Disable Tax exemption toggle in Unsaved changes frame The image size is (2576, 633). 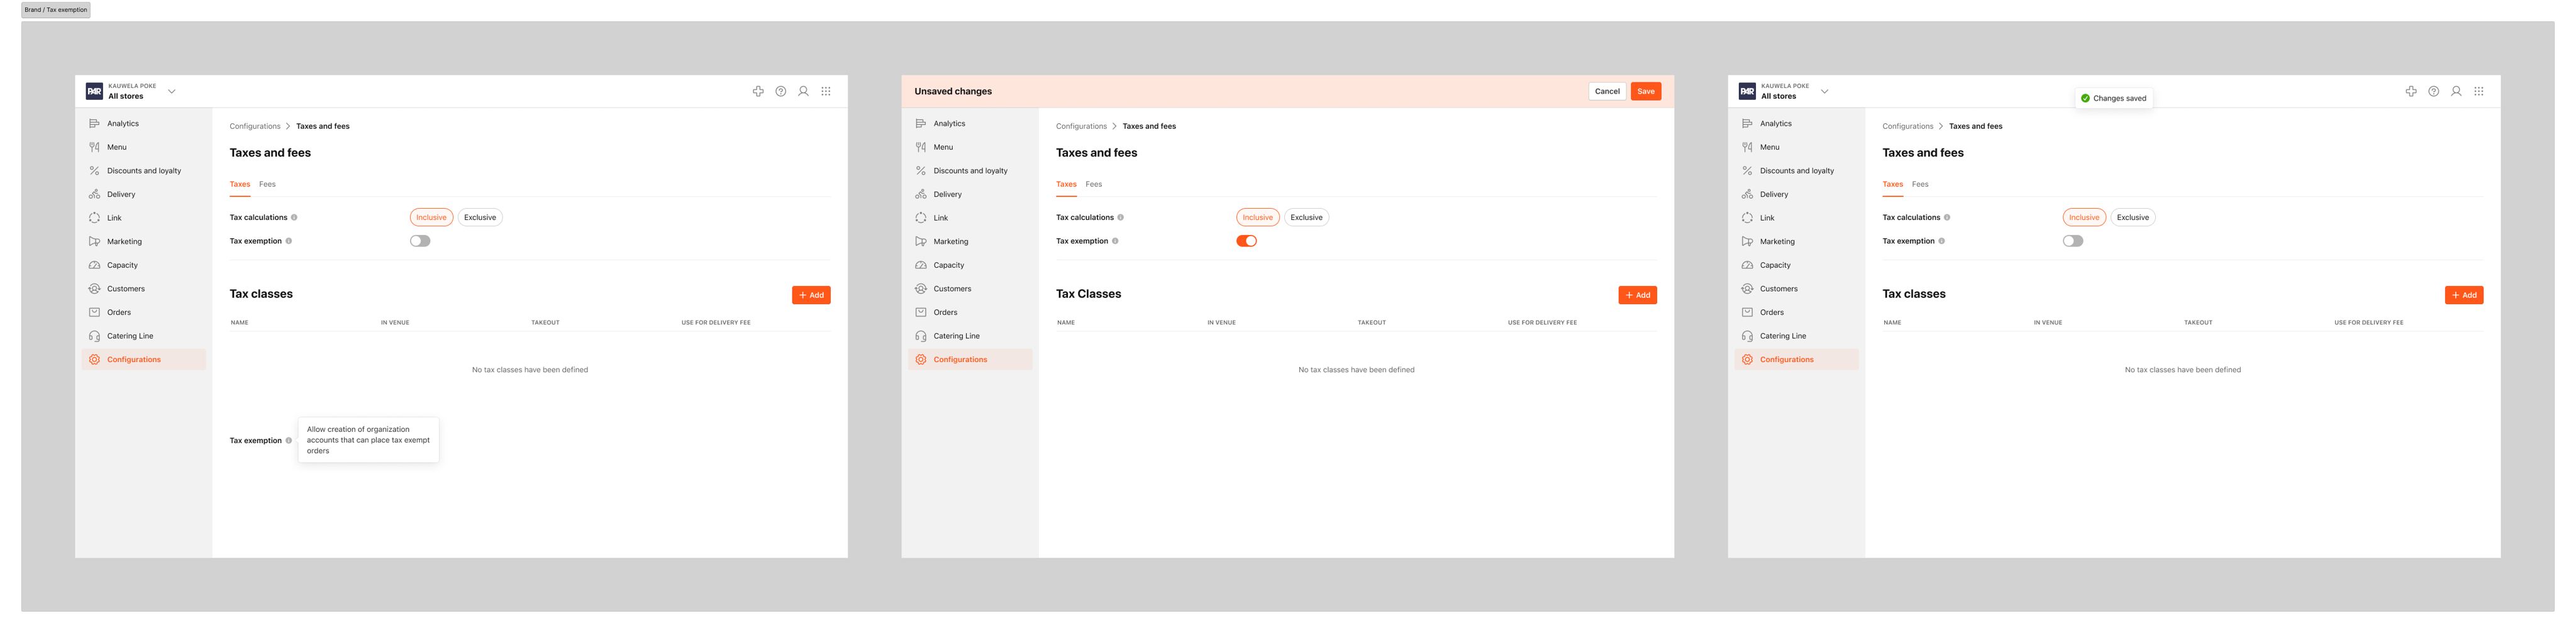pos(1246,241)
